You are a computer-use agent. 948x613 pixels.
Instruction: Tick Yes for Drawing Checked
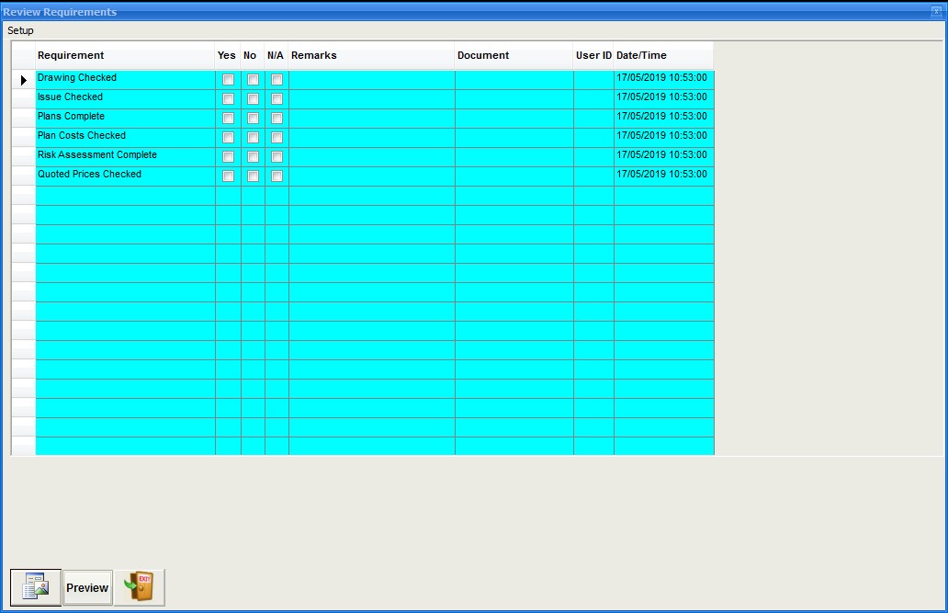pyautogui.click(x=228, y=80)
